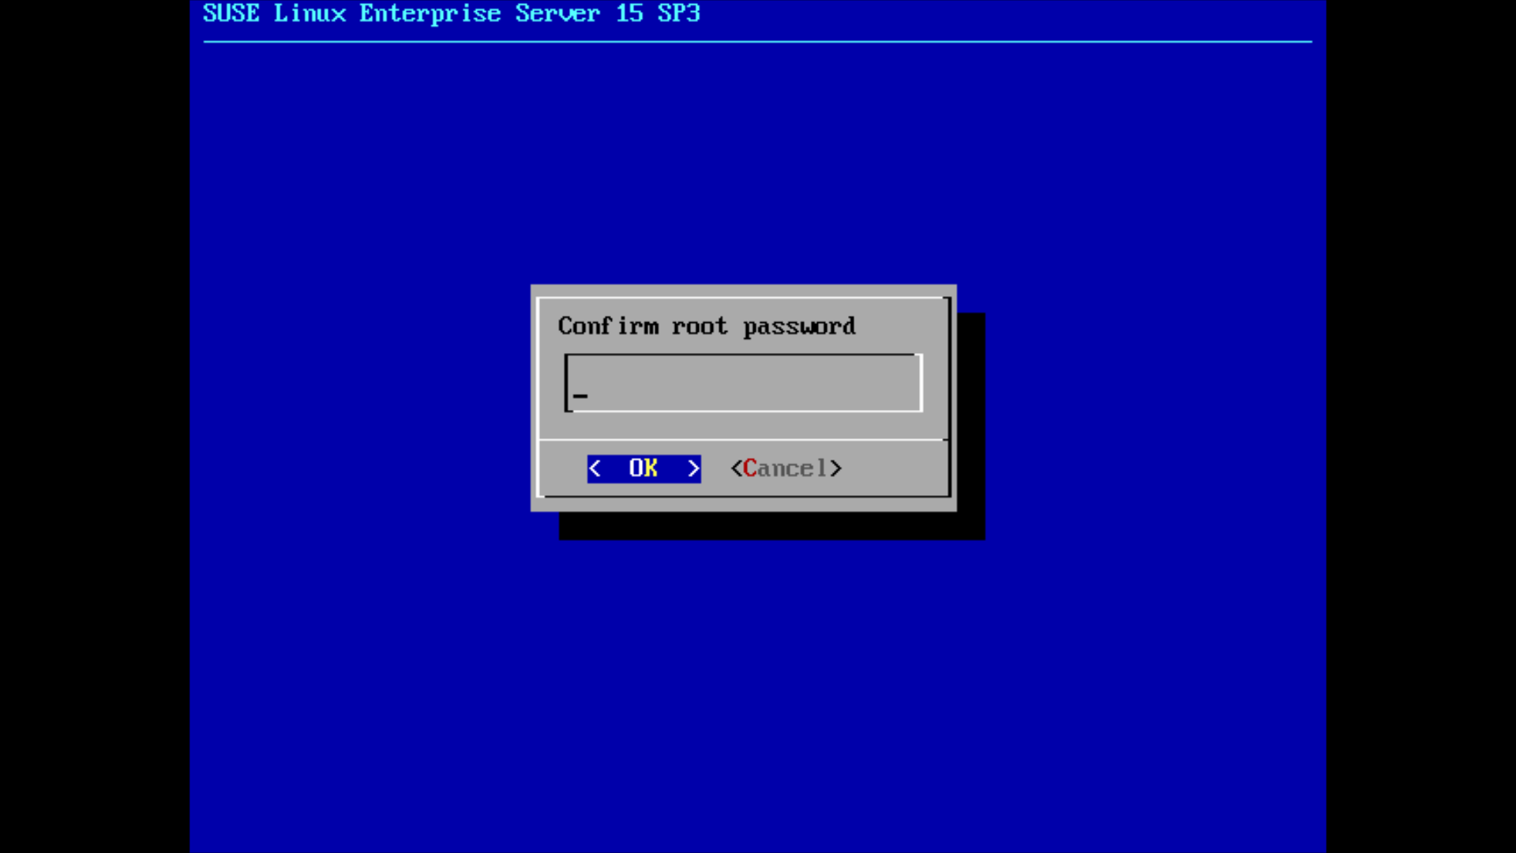Click the word "Enterprise" in the header
Image resolution: width=1516 pixels, height=853 pixels.
430,13
